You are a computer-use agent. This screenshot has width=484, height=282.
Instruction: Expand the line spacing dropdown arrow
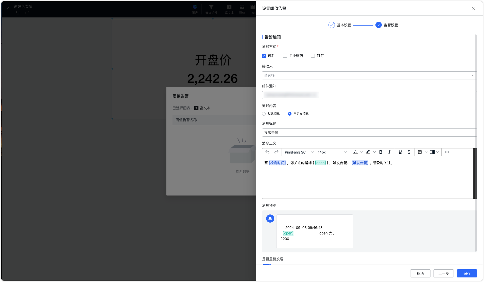pyautogui.click(x=437, y=152)
